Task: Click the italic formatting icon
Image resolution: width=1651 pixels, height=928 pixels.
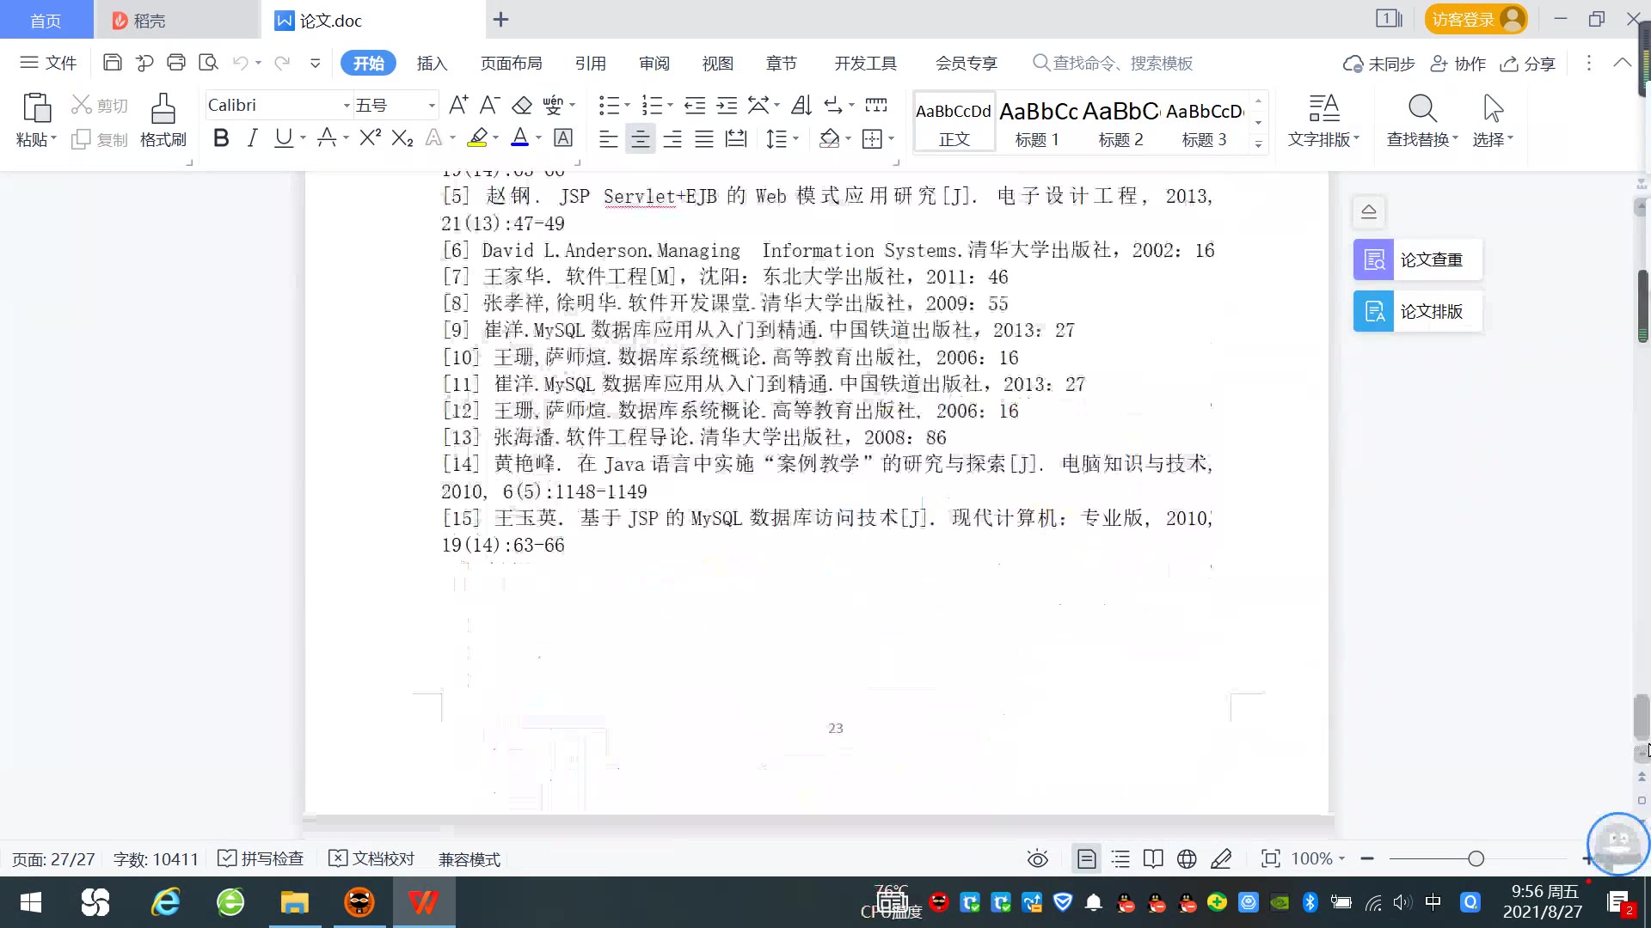Action: click(252, 138)
